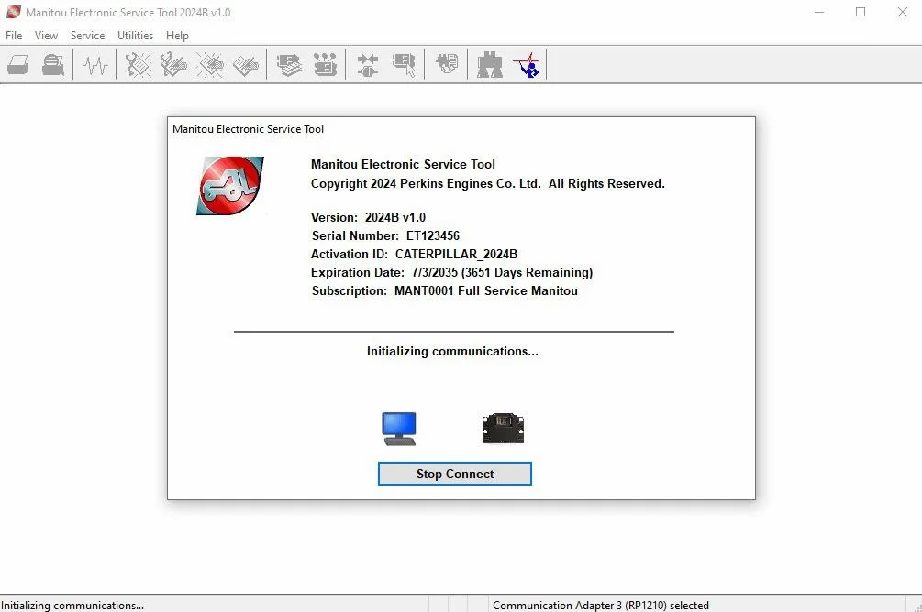Click the print preview toolbar icon
The width and height of the screenshot is (922, 612).
click(x=52, y=64)
